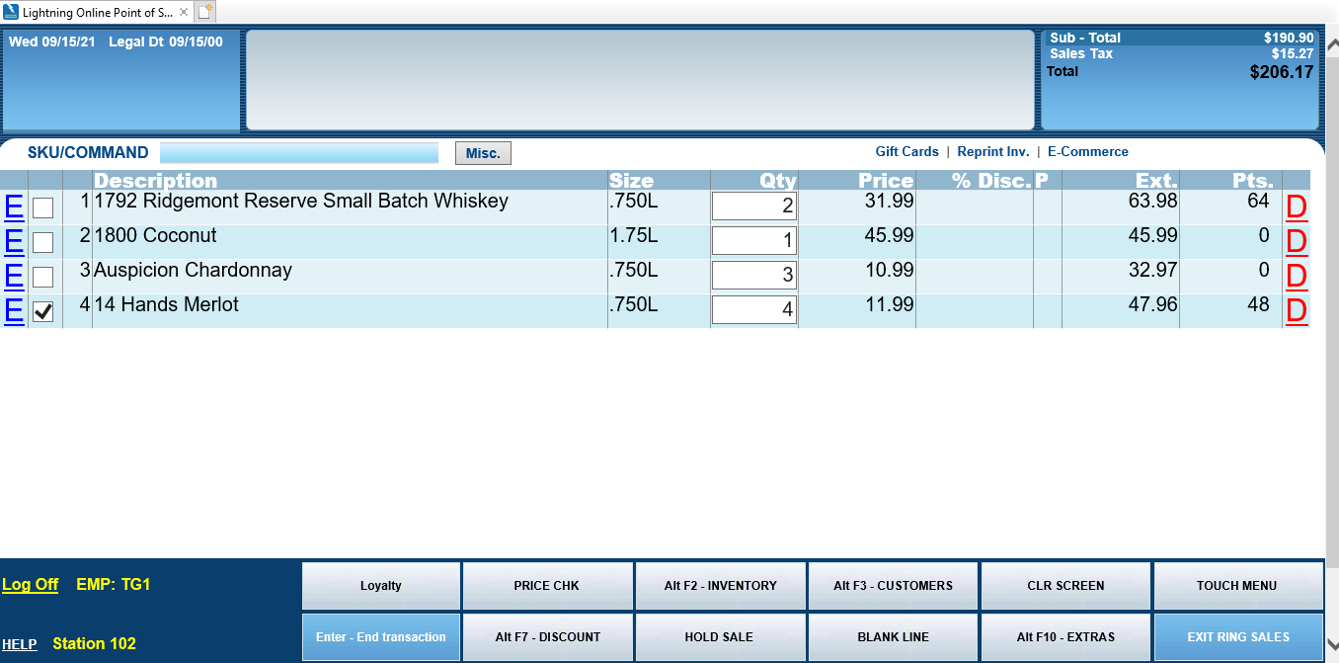Screen dimensions: 1339x663
Task: Open Alt F2 - INVENTORY
Action: click(721, 586)
